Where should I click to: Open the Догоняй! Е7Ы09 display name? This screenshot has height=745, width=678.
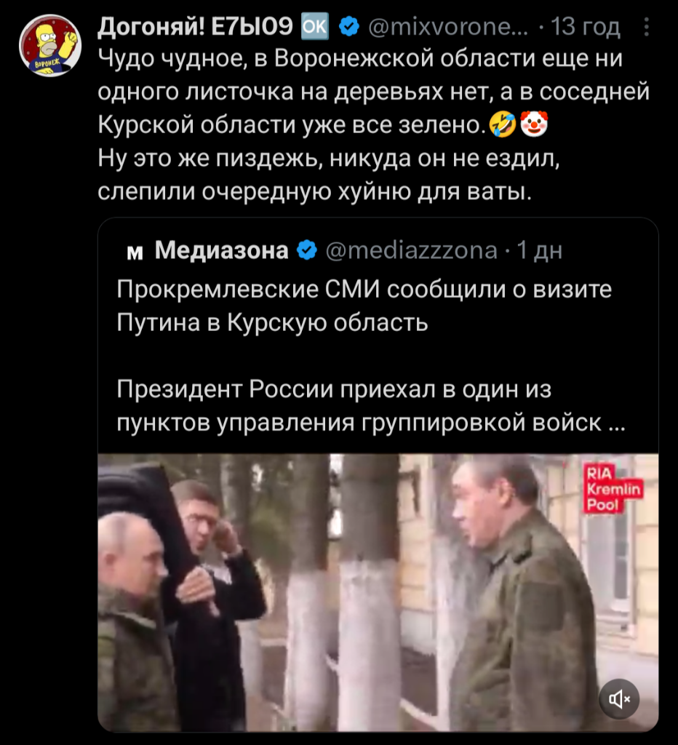pos(195,27)
